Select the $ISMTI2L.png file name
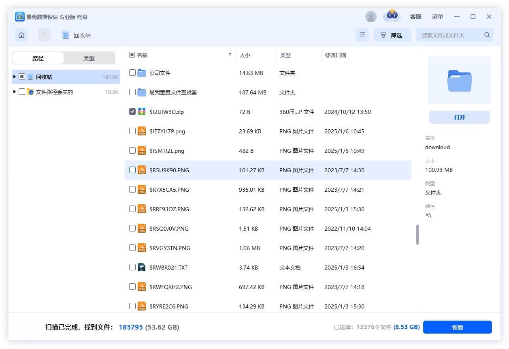The height and width of the screenshot is (349, 509). (x=166, y=151)
